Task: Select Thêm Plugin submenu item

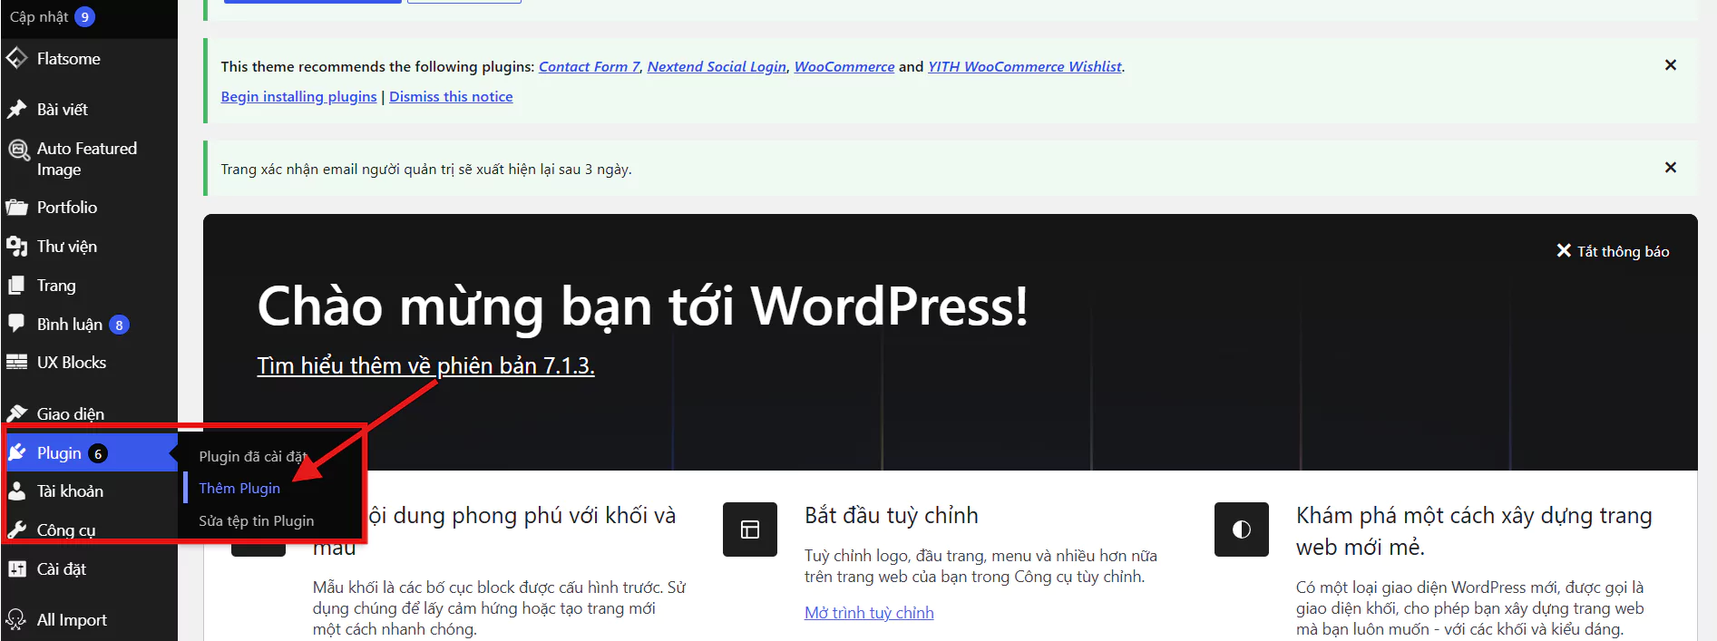Action: click(x=239, y=488)
